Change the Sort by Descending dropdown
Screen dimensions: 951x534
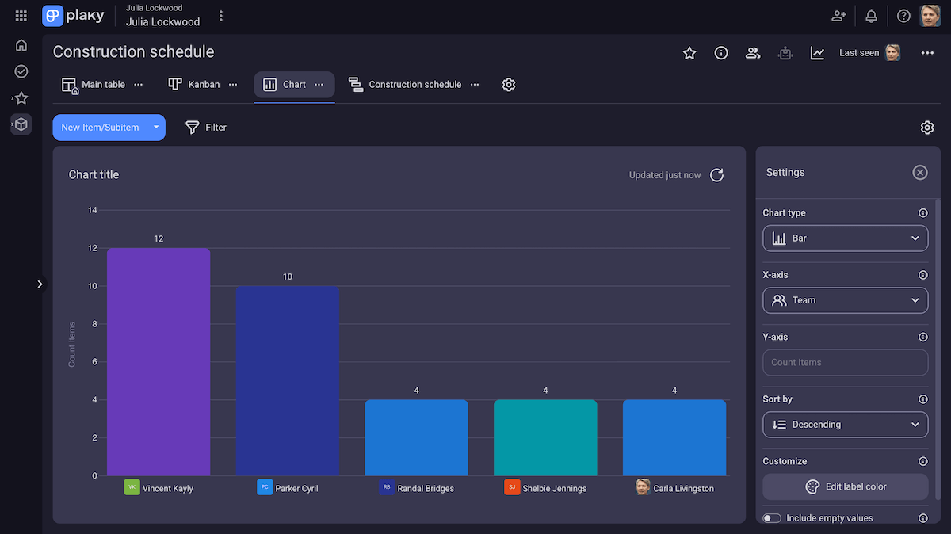click(845, 425)
